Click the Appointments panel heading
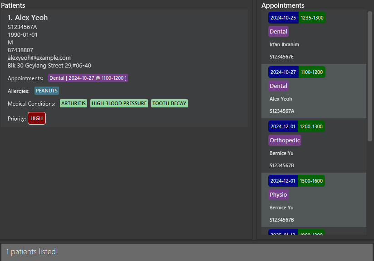Viewport: 374px width, 261px height. click(283, 5)
